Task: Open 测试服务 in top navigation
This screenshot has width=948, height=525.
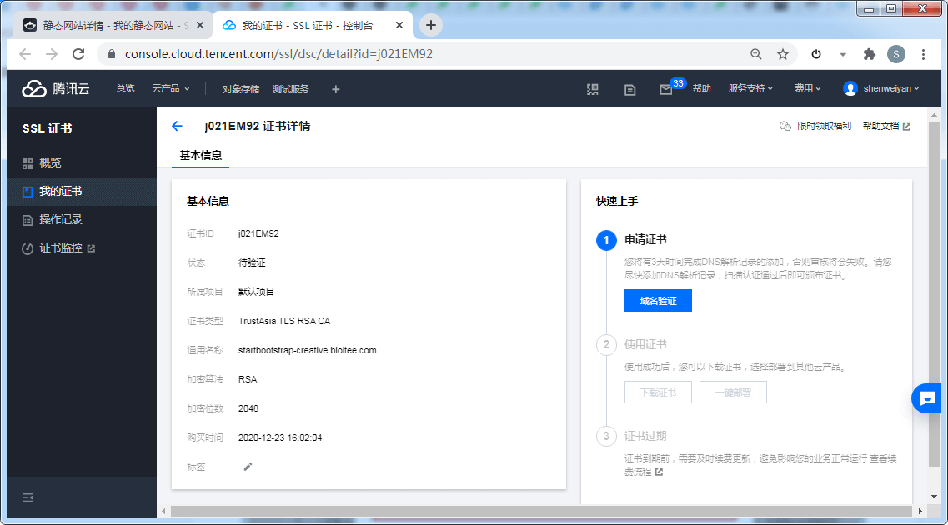Action: (x=290, y=89)
